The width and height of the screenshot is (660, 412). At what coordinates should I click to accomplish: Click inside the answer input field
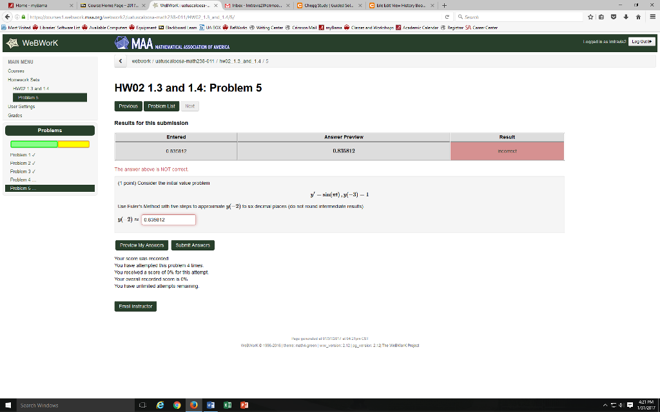point(168,219)
